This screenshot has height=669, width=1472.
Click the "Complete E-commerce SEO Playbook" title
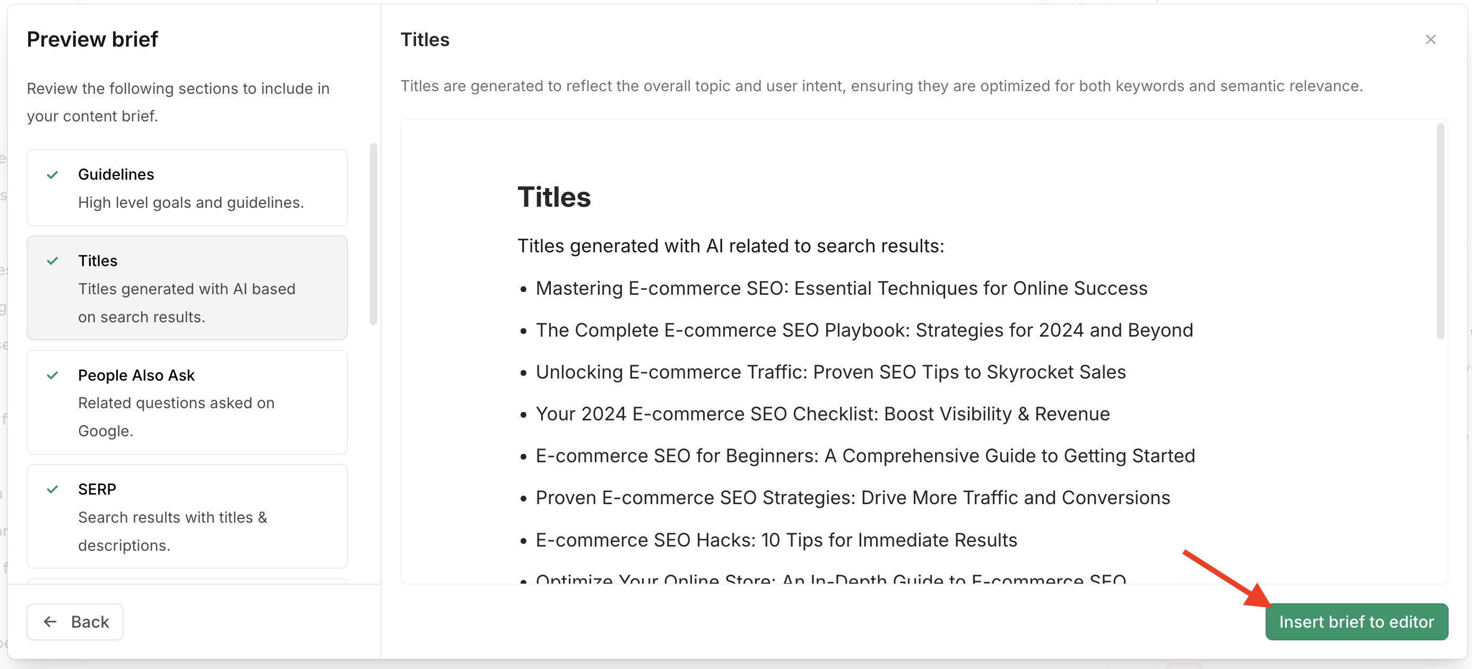[x=864, y=330]
